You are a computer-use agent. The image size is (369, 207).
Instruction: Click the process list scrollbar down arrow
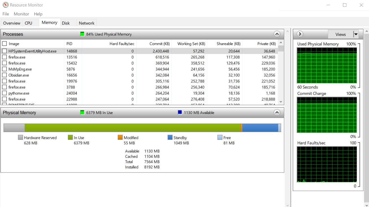(x=280, y=102)
